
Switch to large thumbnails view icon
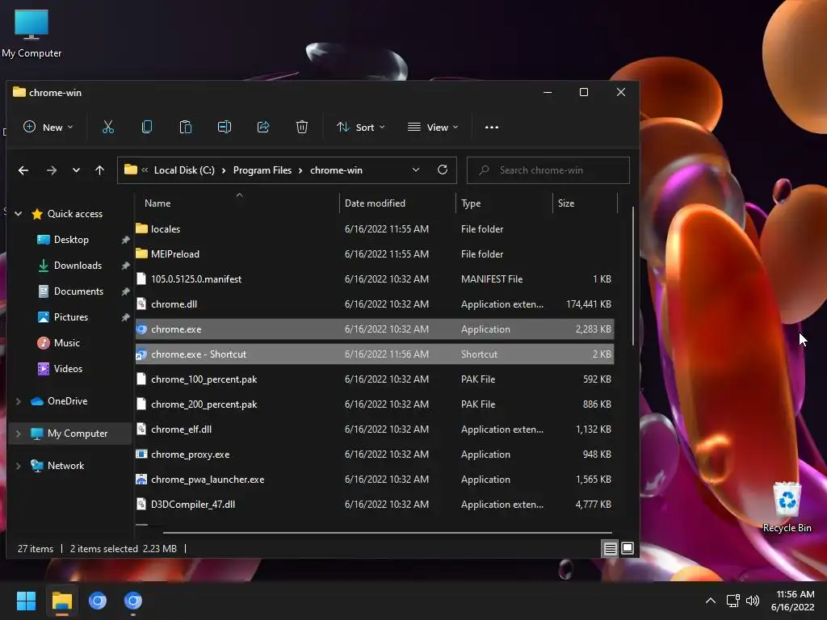click(627, 548)
